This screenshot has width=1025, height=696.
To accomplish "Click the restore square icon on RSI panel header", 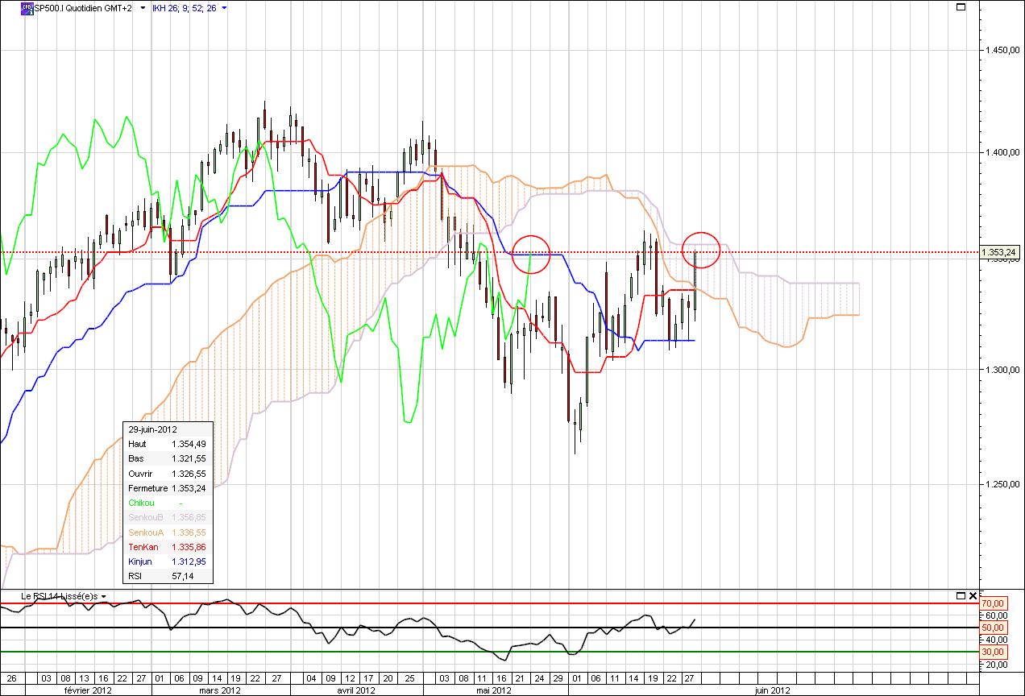I will (961, 596).
